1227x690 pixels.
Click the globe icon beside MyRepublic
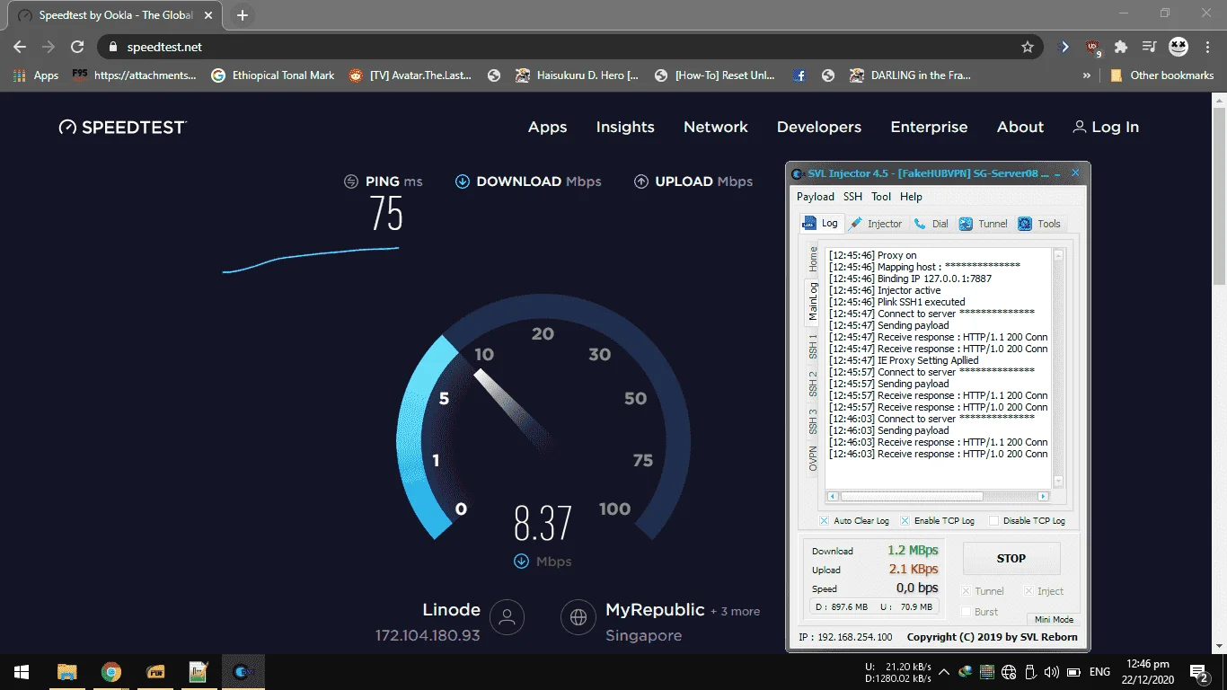pos(578,617)
